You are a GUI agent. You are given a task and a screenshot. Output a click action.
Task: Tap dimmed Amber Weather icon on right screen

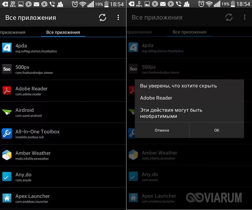click(x=133, y=155)
